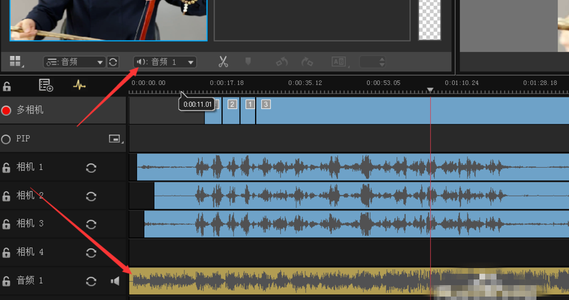Image resolution: width=569 pixels, height=300 pixels.
Task: Click the playhead marker on timeline ruler
Action: [430, 90]
